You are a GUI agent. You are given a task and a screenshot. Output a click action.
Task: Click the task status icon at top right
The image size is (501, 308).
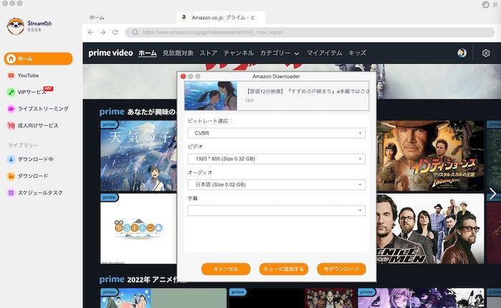tap(486, 4)
